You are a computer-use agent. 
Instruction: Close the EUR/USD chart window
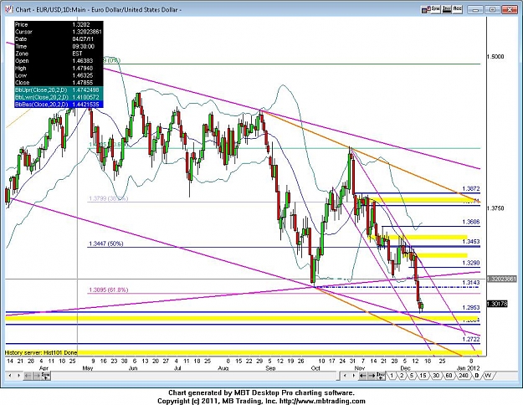tap(510, 10)
